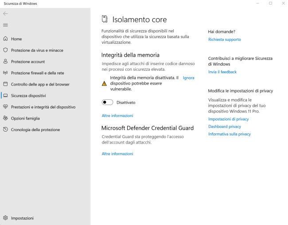Screen dimensions: 288x225
Task: Click the Integrità della memoria heading
Action: click(x=130, y=55)
